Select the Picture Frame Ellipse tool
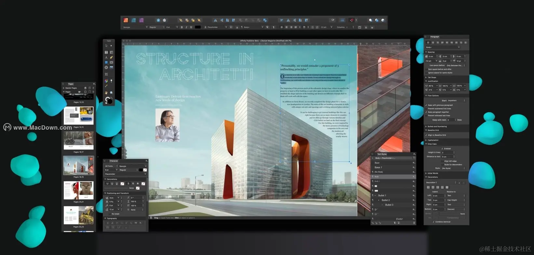Image resolution: width=534 pixels, height=255 pixels. [106, 67]
